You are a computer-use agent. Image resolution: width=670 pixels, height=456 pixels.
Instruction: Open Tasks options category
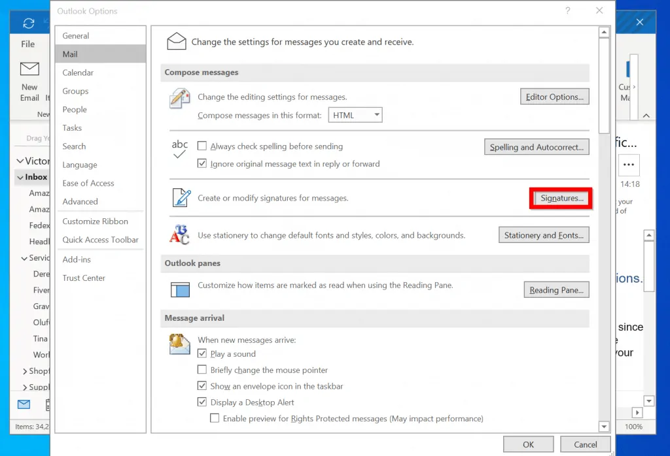point(101,127)
